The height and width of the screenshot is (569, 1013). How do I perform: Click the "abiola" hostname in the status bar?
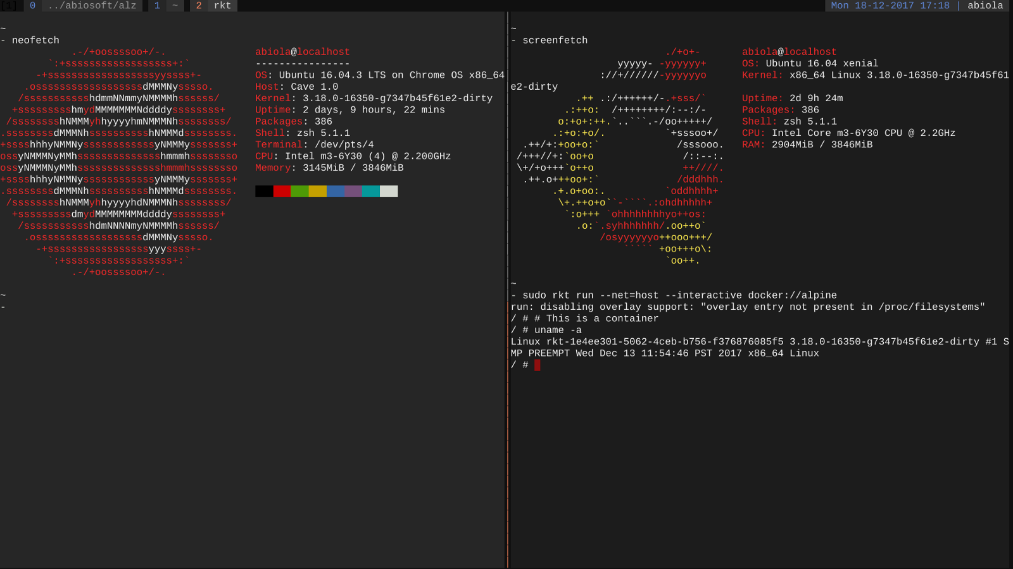click(x=985, y=6)
